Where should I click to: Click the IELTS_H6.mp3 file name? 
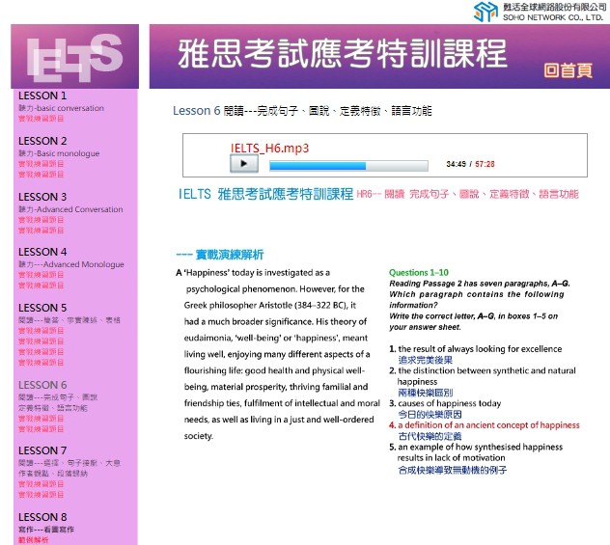click(x=267, y=148)
